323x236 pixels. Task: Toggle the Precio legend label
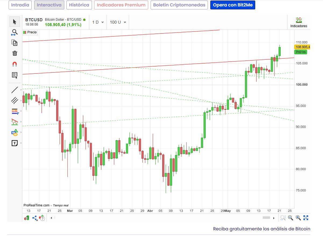[30, 32]
